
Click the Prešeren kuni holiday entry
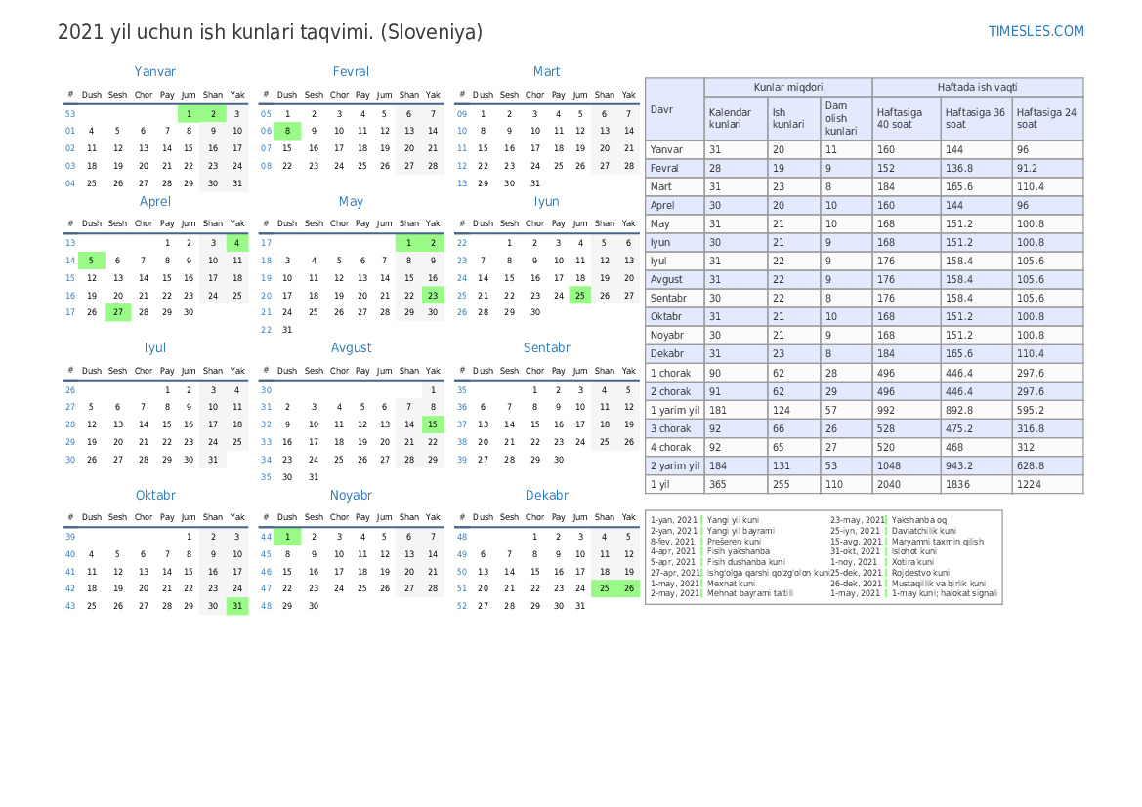[x=734, y=542]
